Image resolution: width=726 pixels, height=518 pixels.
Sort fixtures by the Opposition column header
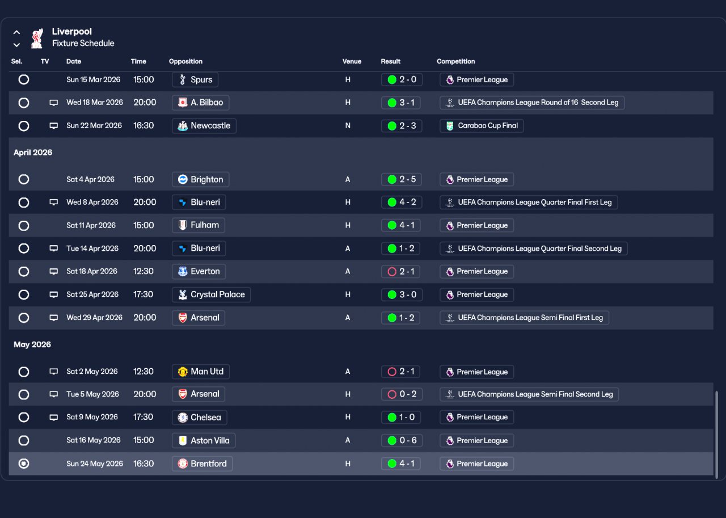coord(185,61)
